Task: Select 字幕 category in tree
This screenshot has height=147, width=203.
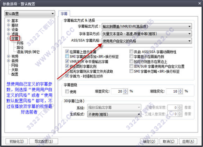Action: tap(15, 38)
